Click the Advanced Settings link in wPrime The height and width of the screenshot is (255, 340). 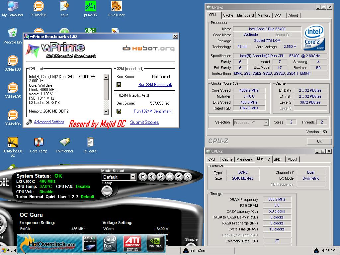click(x=49, y=122)
